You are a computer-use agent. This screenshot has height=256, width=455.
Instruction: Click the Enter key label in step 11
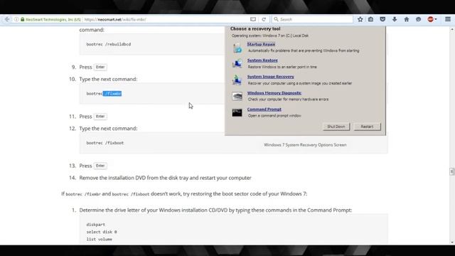click(x=100, y=117)
